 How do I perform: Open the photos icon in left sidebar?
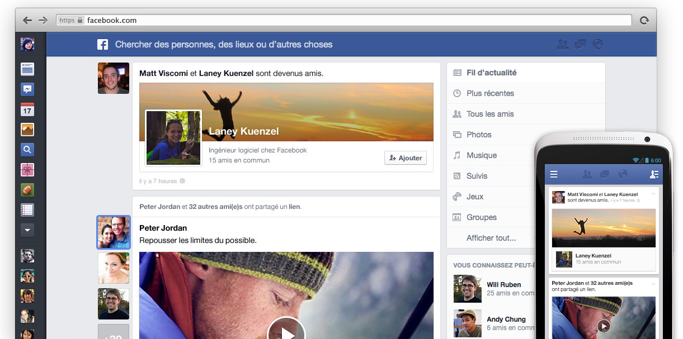[x=27, y=130]
